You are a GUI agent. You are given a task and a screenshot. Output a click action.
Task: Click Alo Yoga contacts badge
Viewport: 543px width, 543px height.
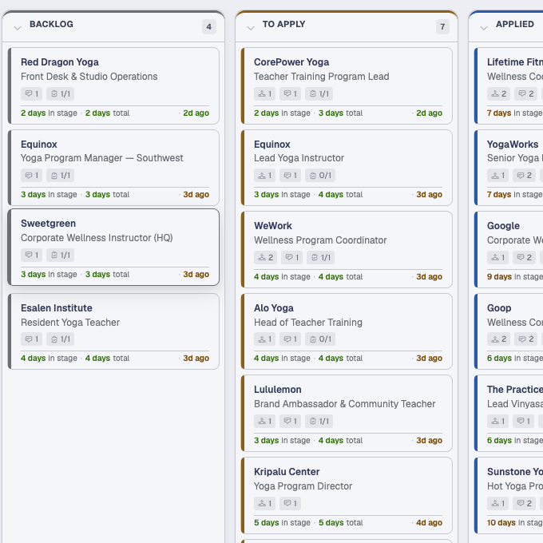[x=264, y=339]
